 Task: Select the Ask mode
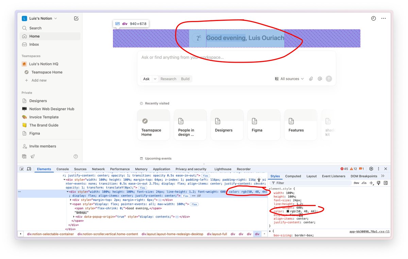[146, 79]
